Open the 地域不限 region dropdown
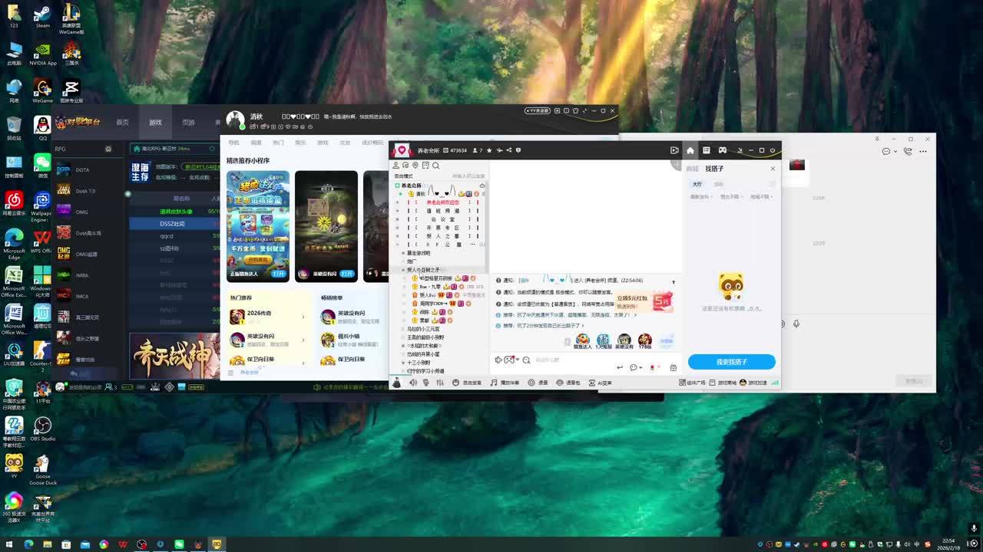The width and height of the screenshot is (983, 552). tap(761, 197)
